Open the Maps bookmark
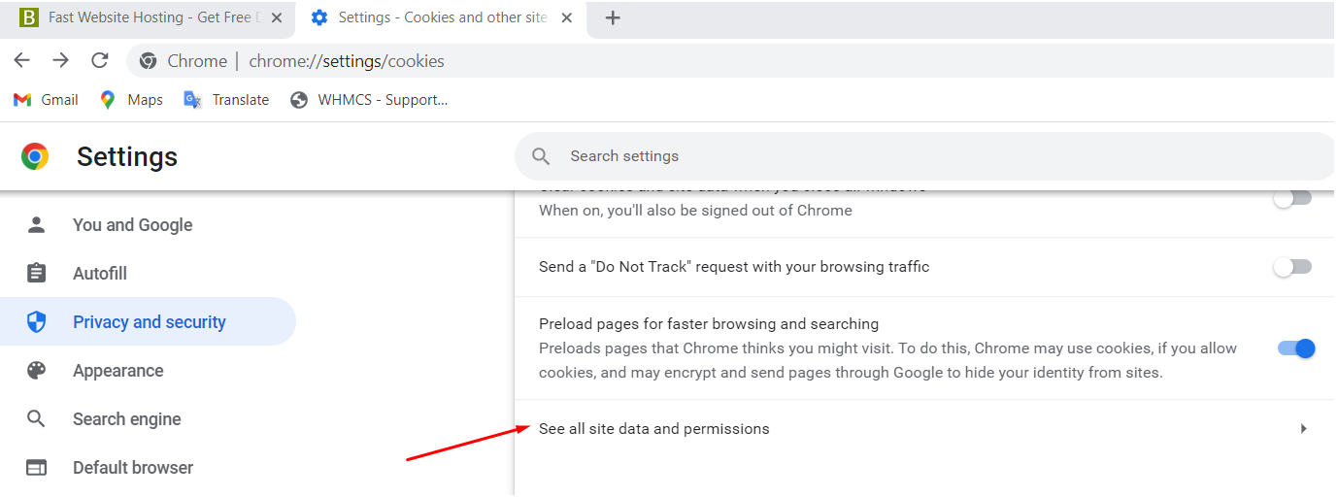Image resolution: width=1338 pixels, height=497 pixels. click(131, 99)
